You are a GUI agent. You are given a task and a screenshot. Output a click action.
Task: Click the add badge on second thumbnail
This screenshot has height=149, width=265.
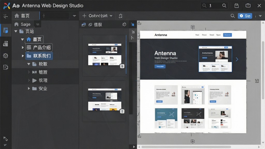click(122, 111)
